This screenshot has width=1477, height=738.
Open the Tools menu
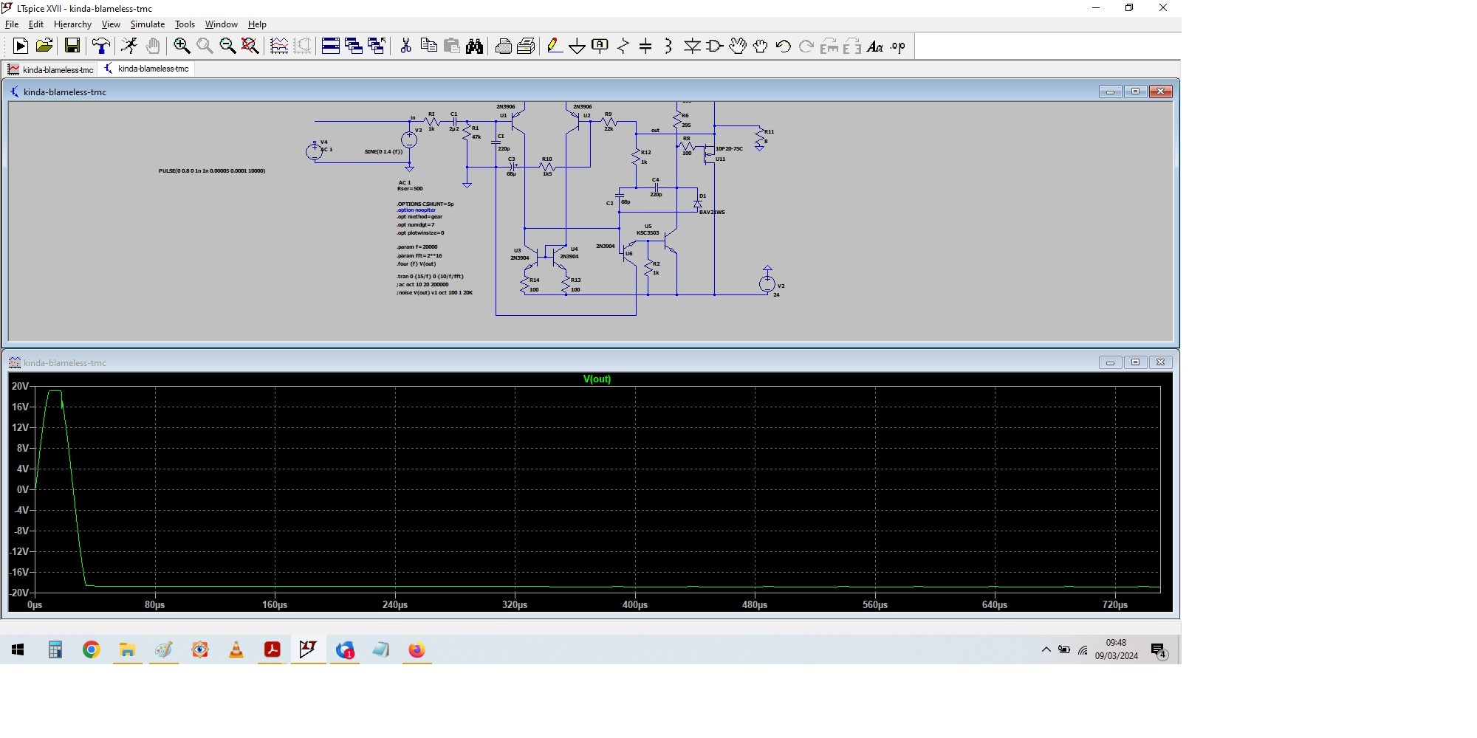pyautogui.click(x=185, y=24)
